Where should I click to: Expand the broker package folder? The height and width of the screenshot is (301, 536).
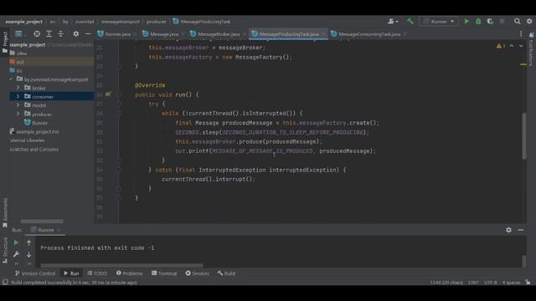point(18,88)
